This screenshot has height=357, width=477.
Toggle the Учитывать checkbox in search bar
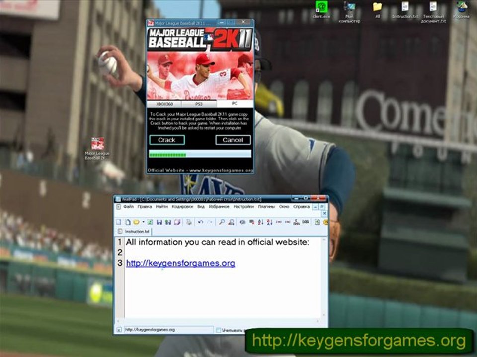click(x=218, y=330)
